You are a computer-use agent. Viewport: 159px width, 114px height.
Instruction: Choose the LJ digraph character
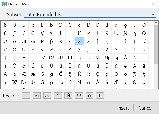pos(70,58)
